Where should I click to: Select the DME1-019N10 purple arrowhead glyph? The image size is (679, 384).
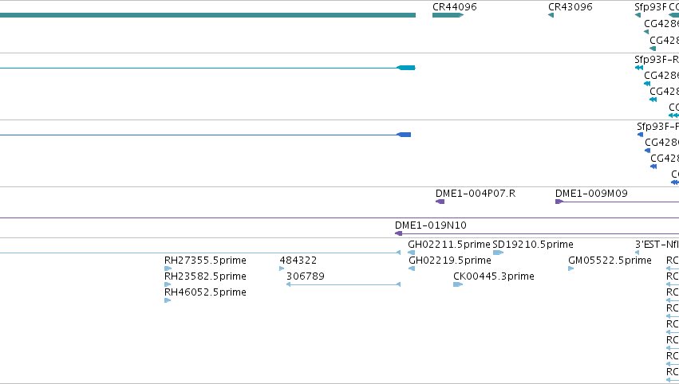tap(398, 233)
